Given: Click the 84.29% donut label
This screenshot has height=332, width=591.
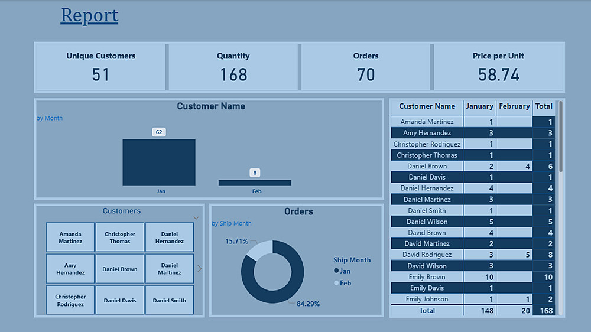Looking at the screenshot, I should coord(308,304).
